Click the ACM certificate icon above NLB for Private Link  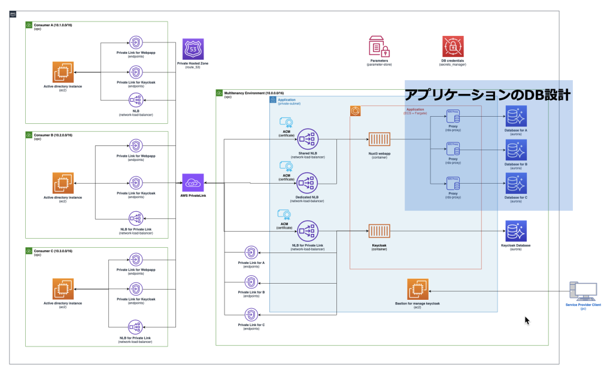[x=284, y=215]
